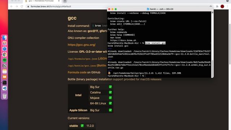This screenshot has height=130, width=231.
Task: Reload the Homebrew Formulae page
Action: 22,6
